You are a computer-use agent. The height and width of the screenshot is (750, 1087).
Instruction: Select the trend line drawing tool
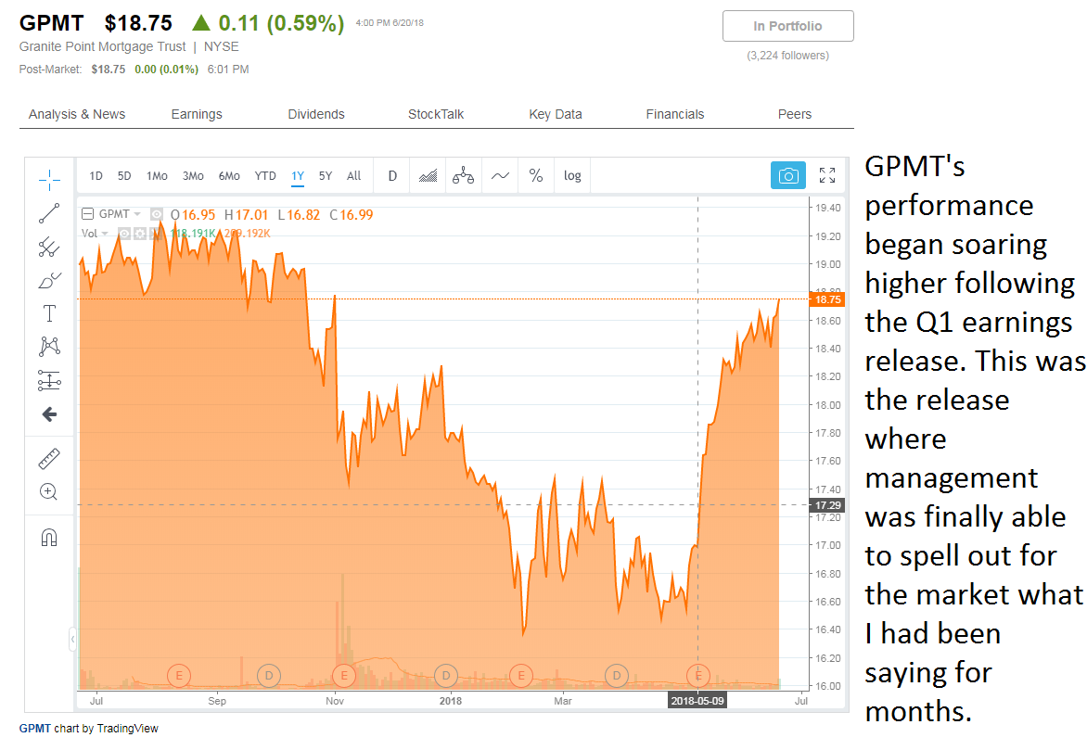(49, 213)
